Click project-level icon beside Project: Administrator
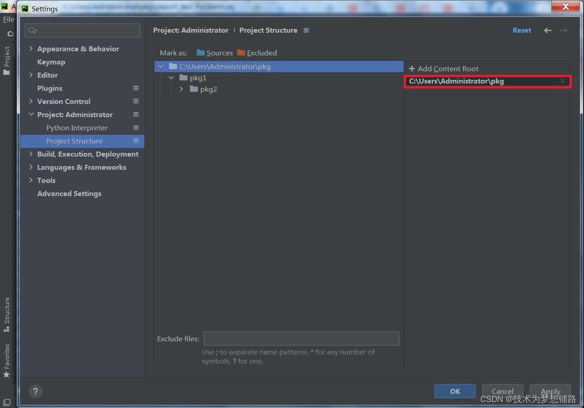The image size is (584, 408). [136, 114]
